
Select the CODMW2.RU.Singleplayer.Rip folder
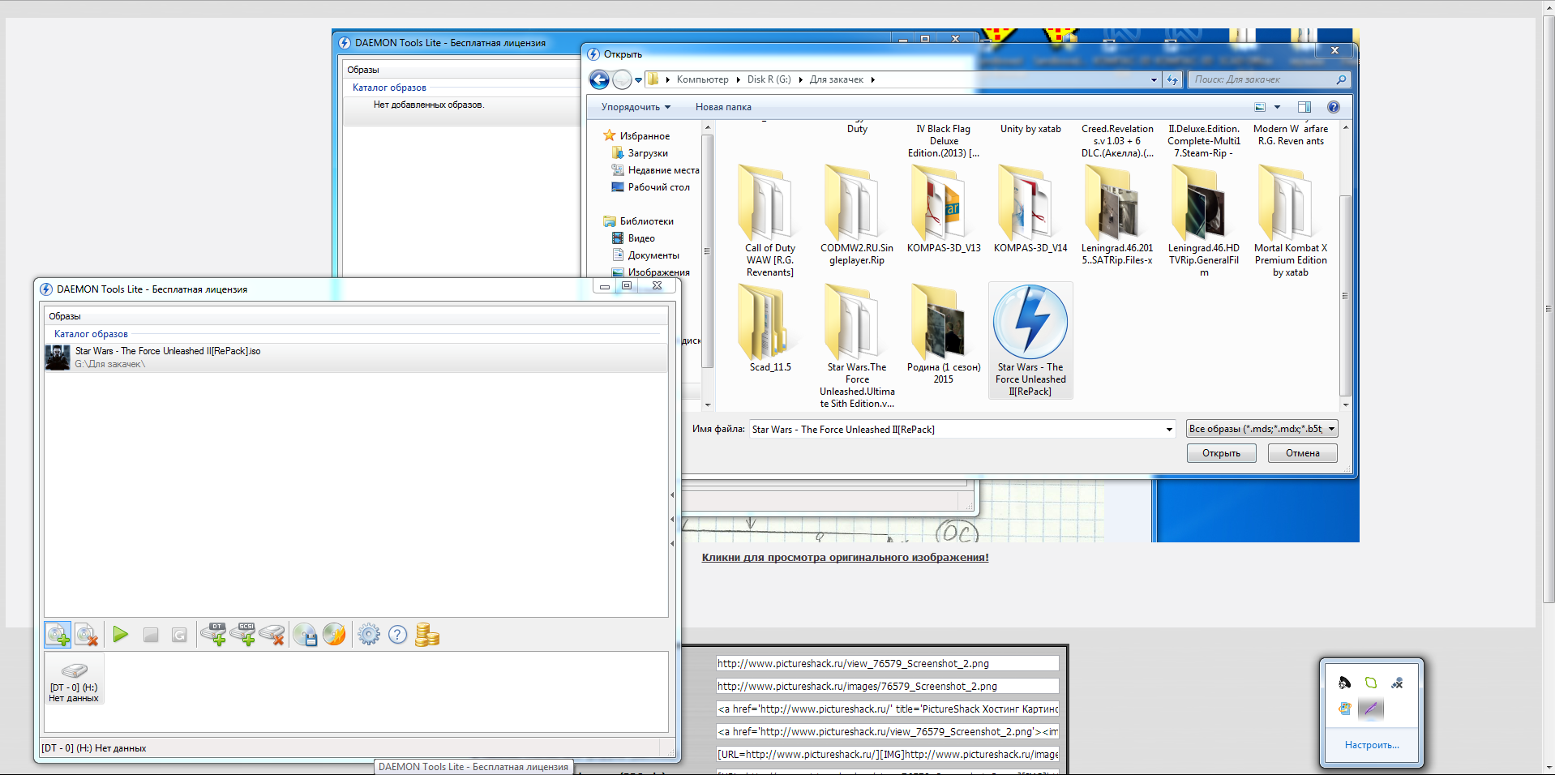pos(857,215)
